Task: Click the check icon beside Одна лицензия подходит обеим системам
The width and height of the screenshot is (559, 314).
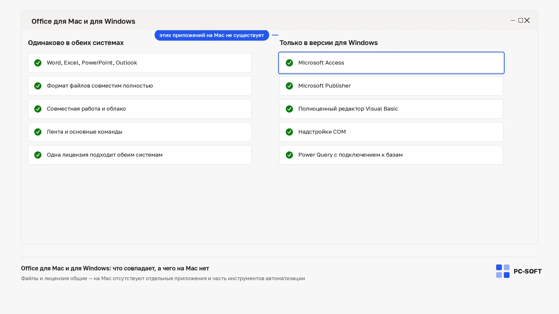Action: coord(38,155)
